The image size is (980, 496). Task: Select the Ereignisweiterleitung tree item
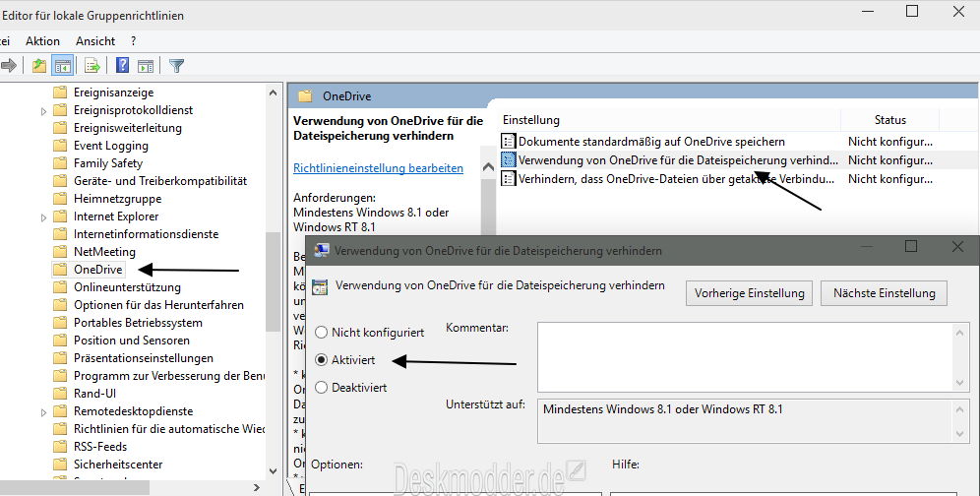pos(128,128)
